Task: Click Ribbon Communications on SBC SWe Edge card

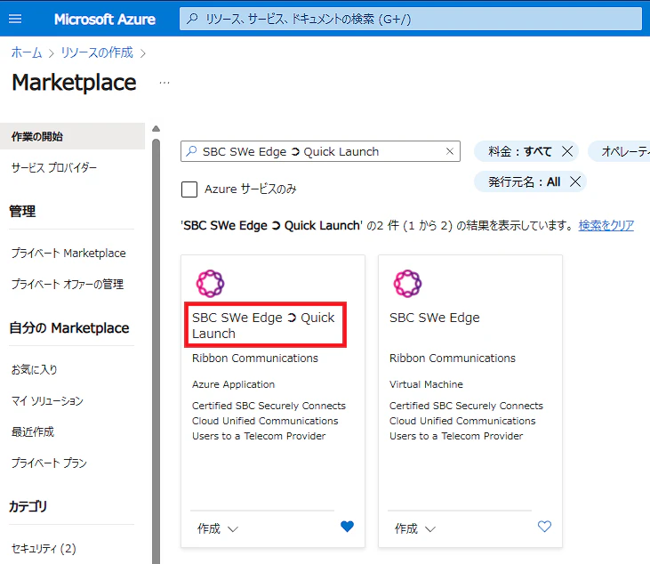Action: 453,359
